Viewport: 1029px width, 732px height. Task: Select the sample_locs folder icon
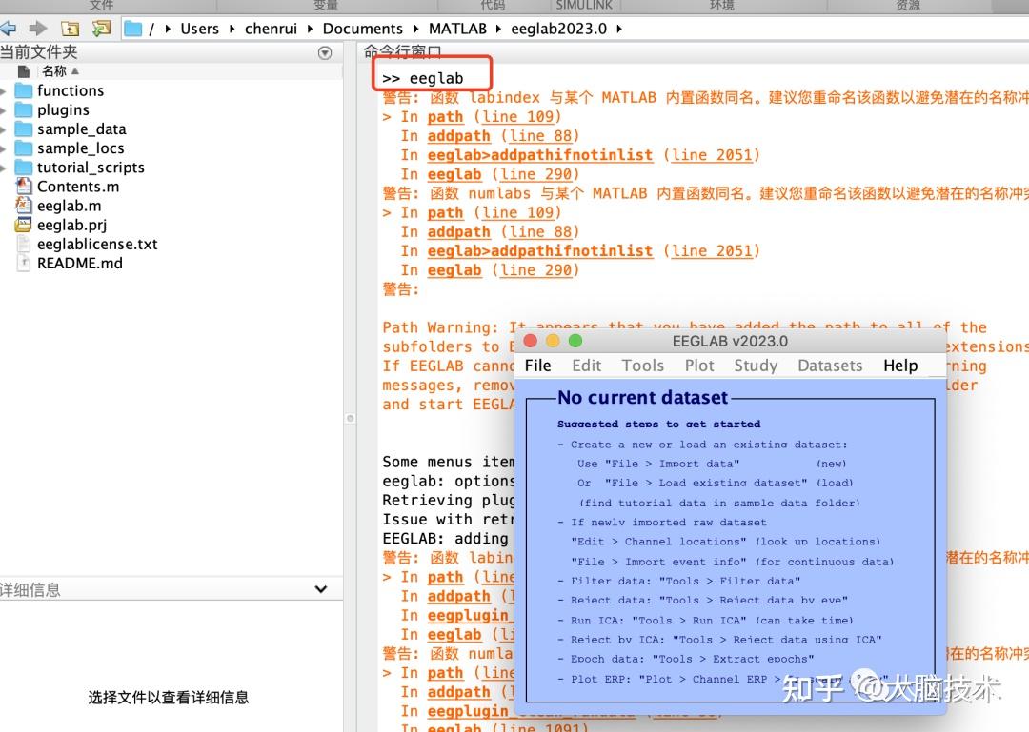click(24, 148)
